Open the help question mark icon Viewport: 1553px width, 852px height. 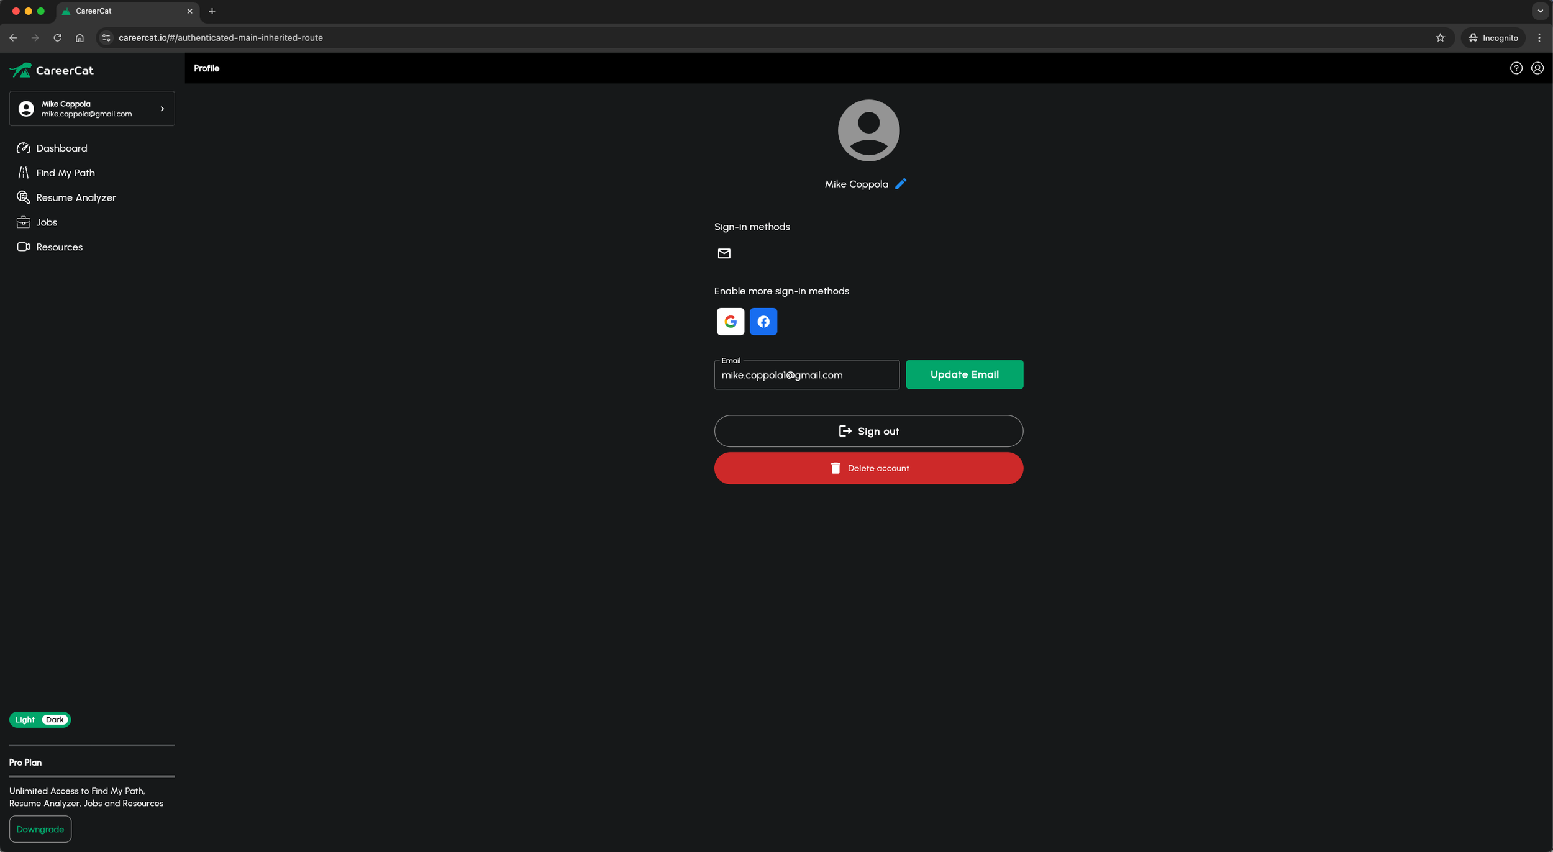[x=1516, y=68]
